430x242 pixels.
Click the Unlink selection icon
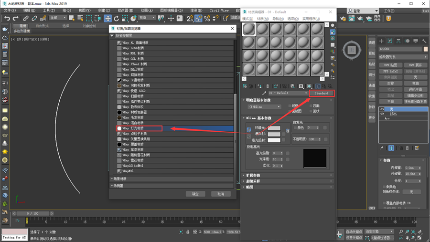click(x=34, y=18)
